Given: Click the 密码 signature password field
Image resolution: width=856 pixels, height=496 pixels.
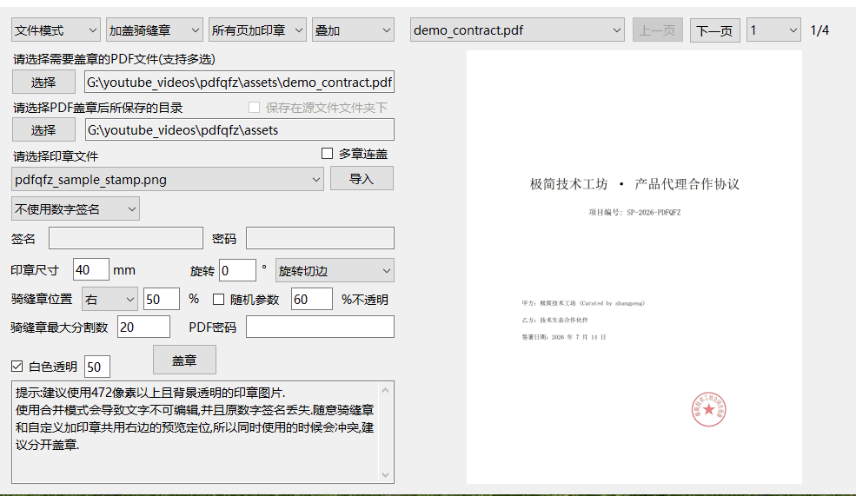Looking at the screenshot, I should click(x=320, y=238).
